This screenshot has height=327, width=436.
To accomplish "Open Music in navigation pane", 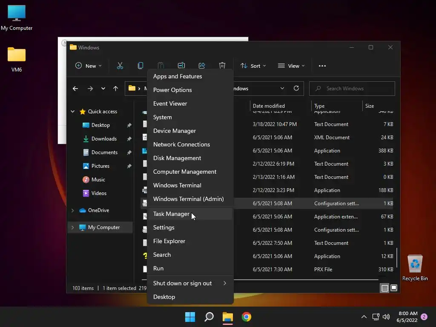I will coord(98,180).
